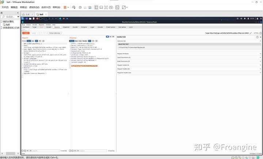Viewport: 263px width, 159px height.
Task: Pause the virtual machine with the pause icon
Action: [65, 7]
